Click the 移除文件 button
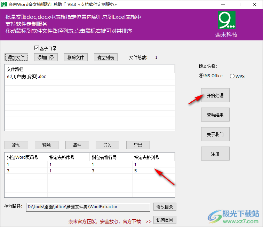The width and height of the screenshot is (263, 227). click(75, 57)
